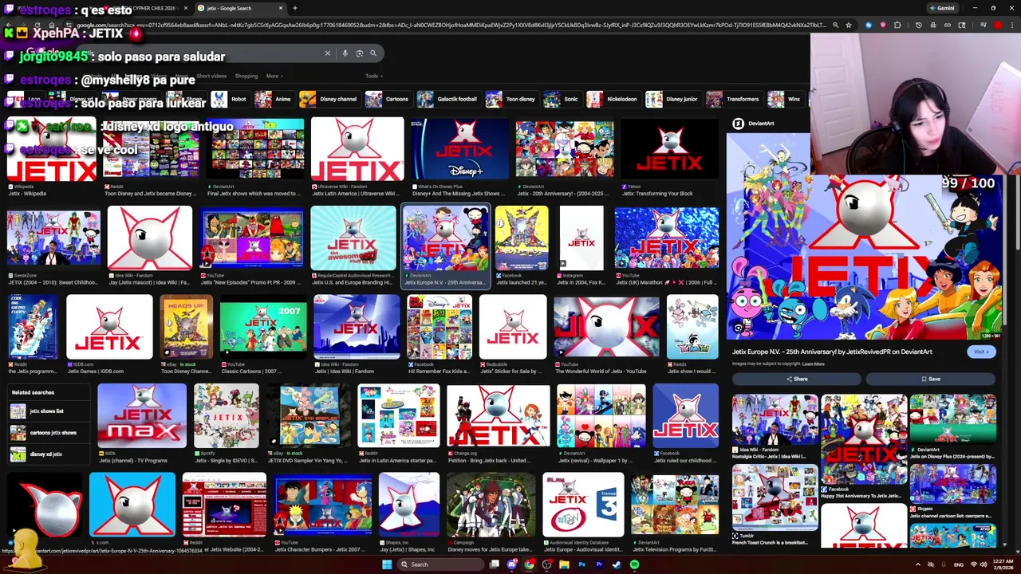
Task: Open the DeviantArt source header in the preview panel
Action: click(754, 124)
